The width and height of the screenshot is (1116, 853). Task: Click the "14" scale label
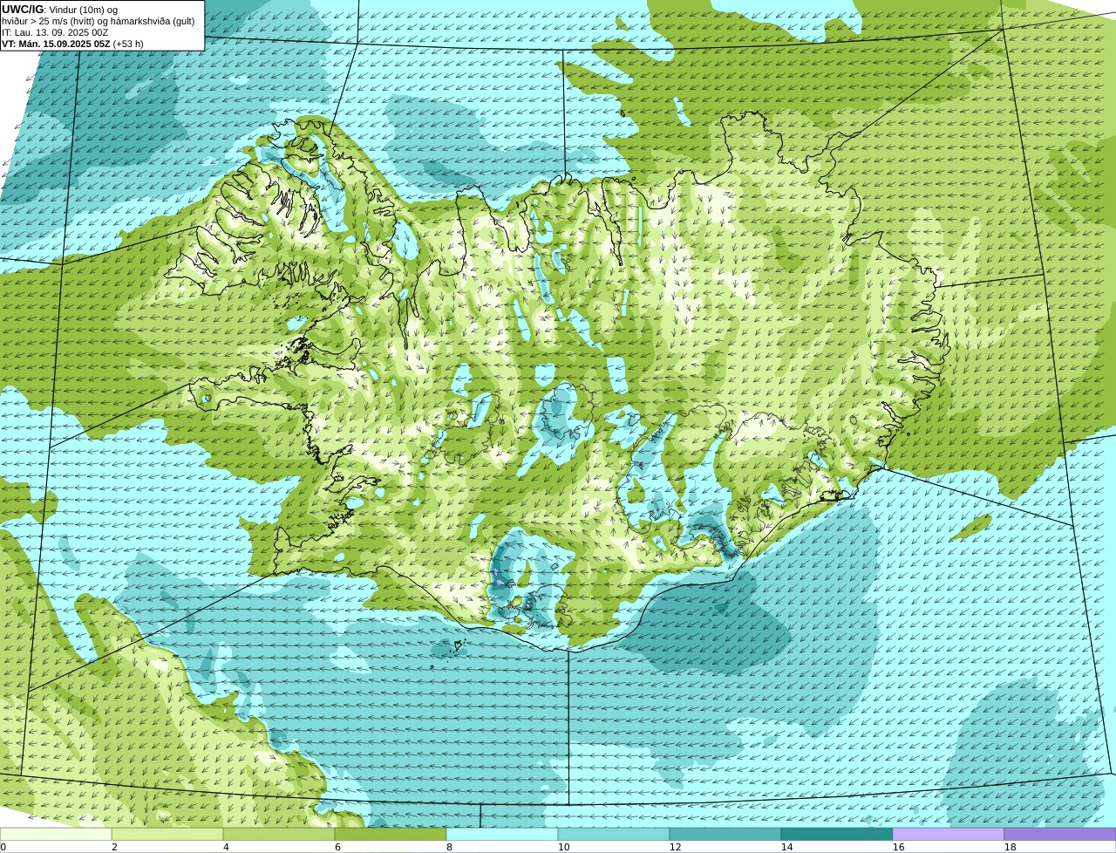coord(787,847)
